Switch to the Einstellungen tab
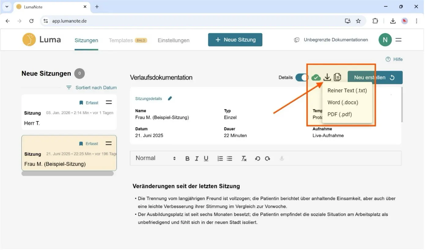Image resolution: width=425 pixels, height=250 pixels. tap(173, 40)
